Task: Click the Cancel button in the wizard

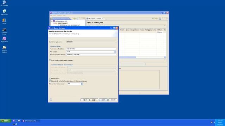Action: (112, 100)
